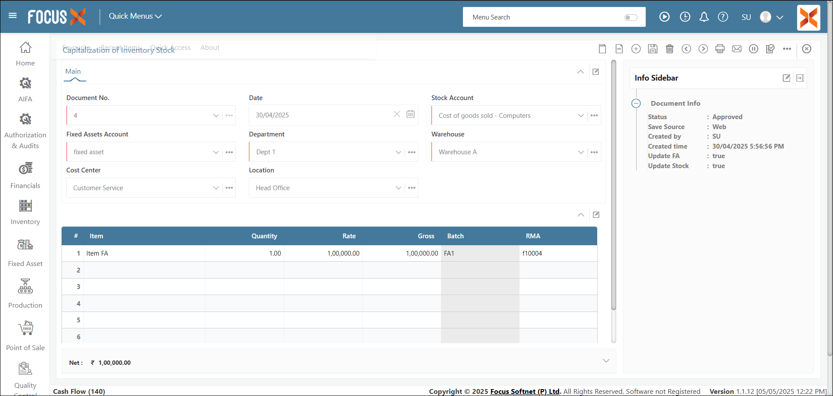
Task: Open the Focus Softnet (P) Ltd link
Action: 525,391
